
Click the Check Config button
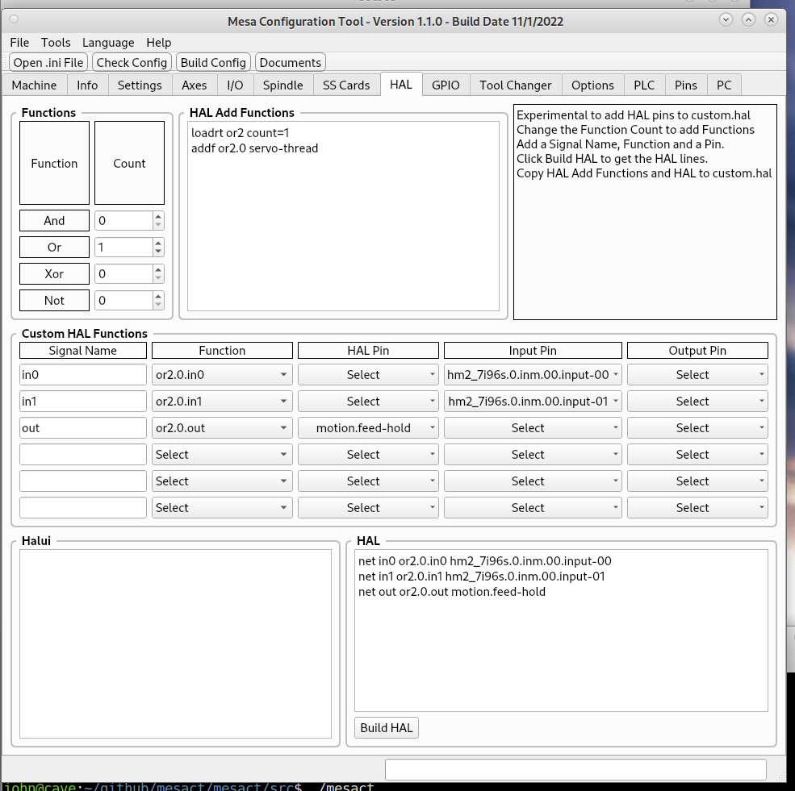click(132, 62)
